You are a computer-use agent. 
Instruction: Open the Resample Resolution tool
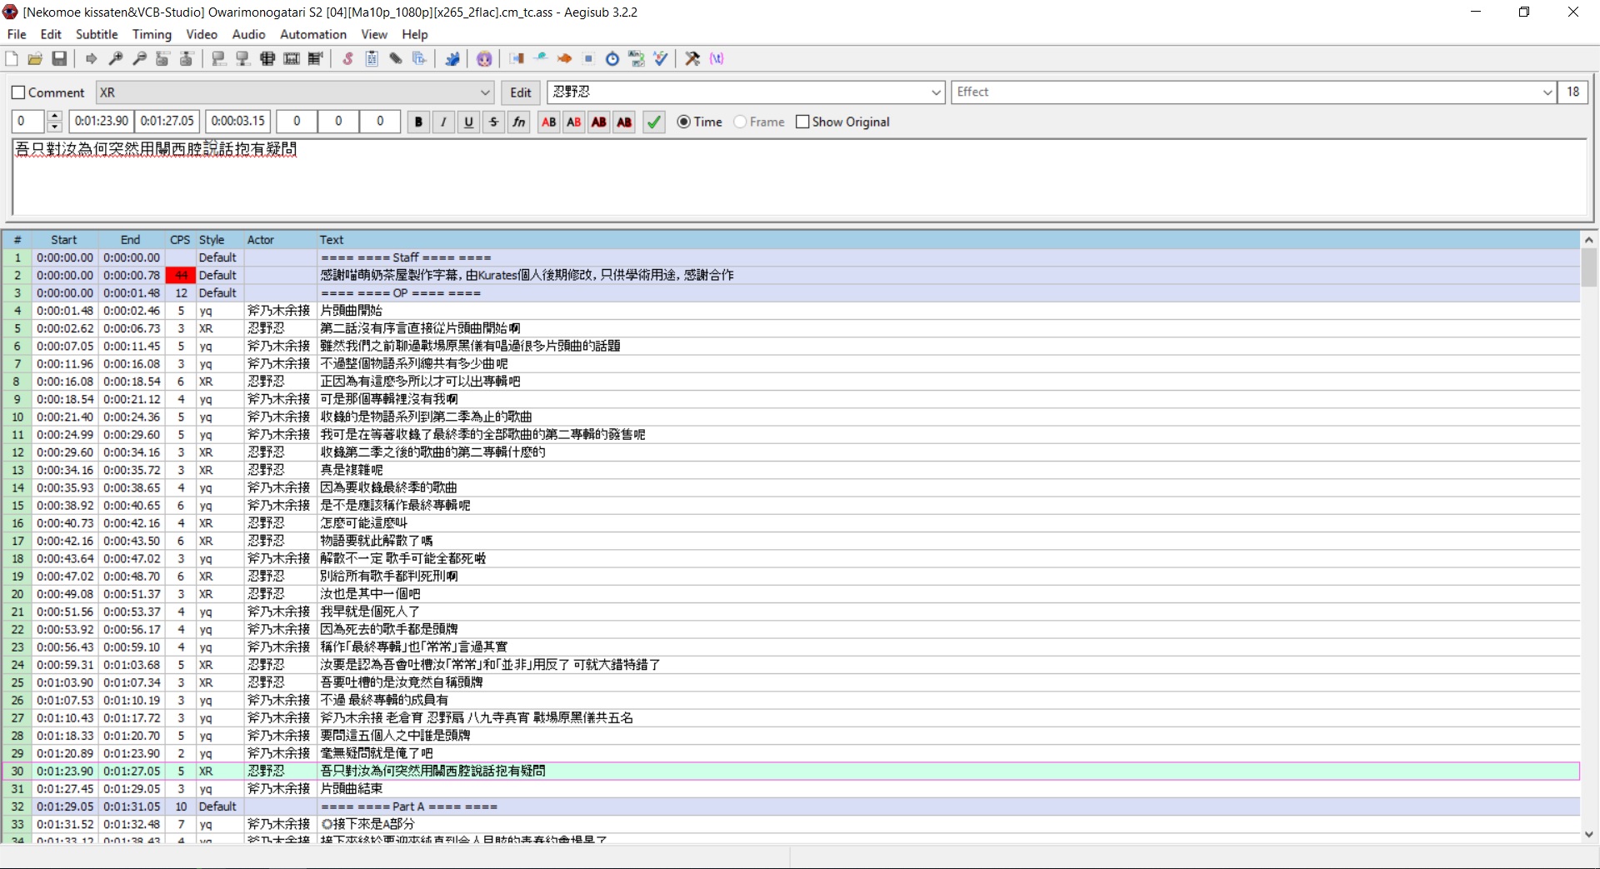588,58
